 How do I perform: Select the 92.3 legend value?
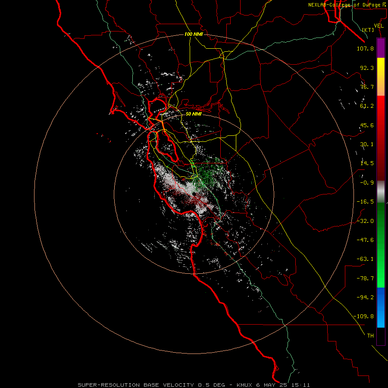367,68
